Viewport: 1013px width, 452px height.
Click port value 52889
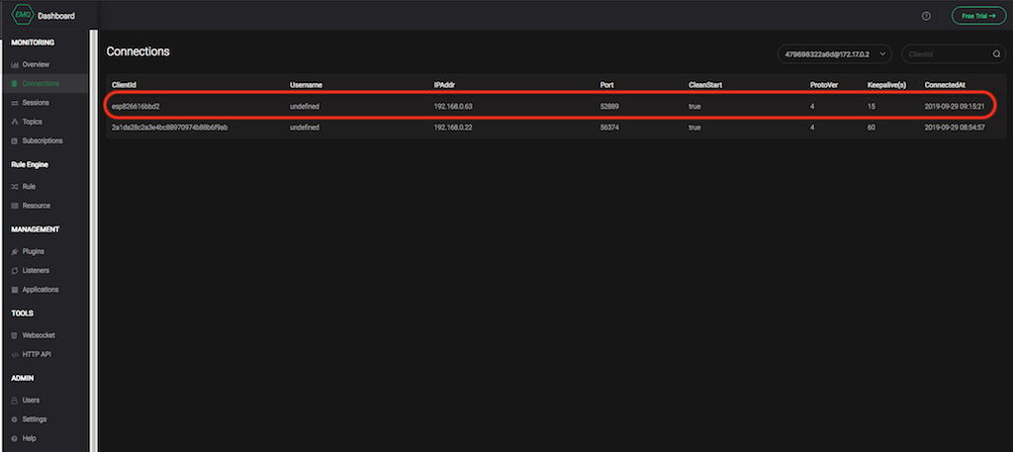click(609, 107)
